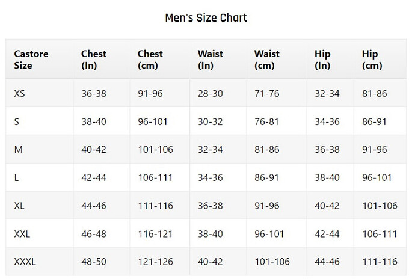Select the M size row label

pos(18,150)
